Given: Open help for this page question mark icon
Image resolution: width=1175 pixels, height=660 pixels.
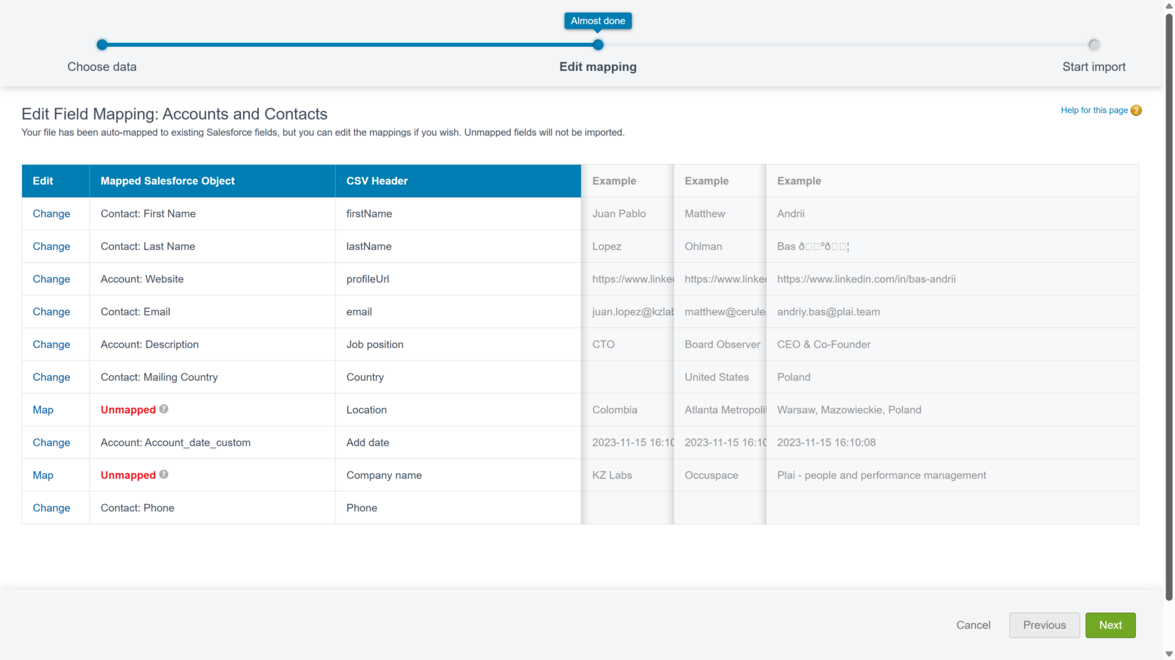Looking at the screenshot, I should point(1136,110).
